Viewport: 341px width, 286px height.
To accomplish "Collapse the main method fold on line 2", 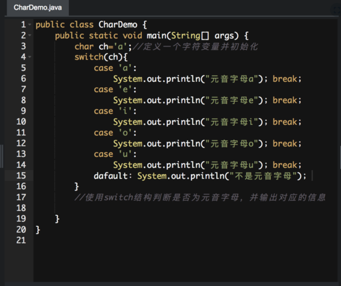I will [x=30, y=35].
